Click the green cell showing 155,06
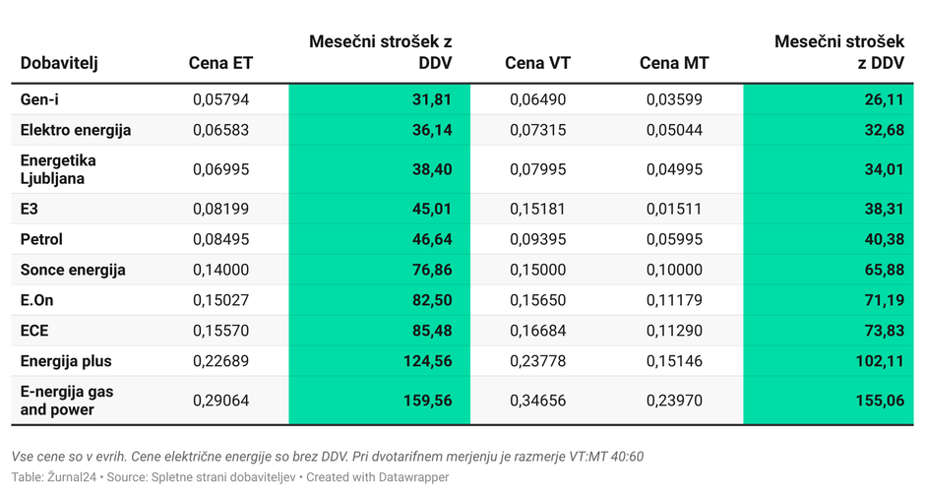 tap(828, 401)
